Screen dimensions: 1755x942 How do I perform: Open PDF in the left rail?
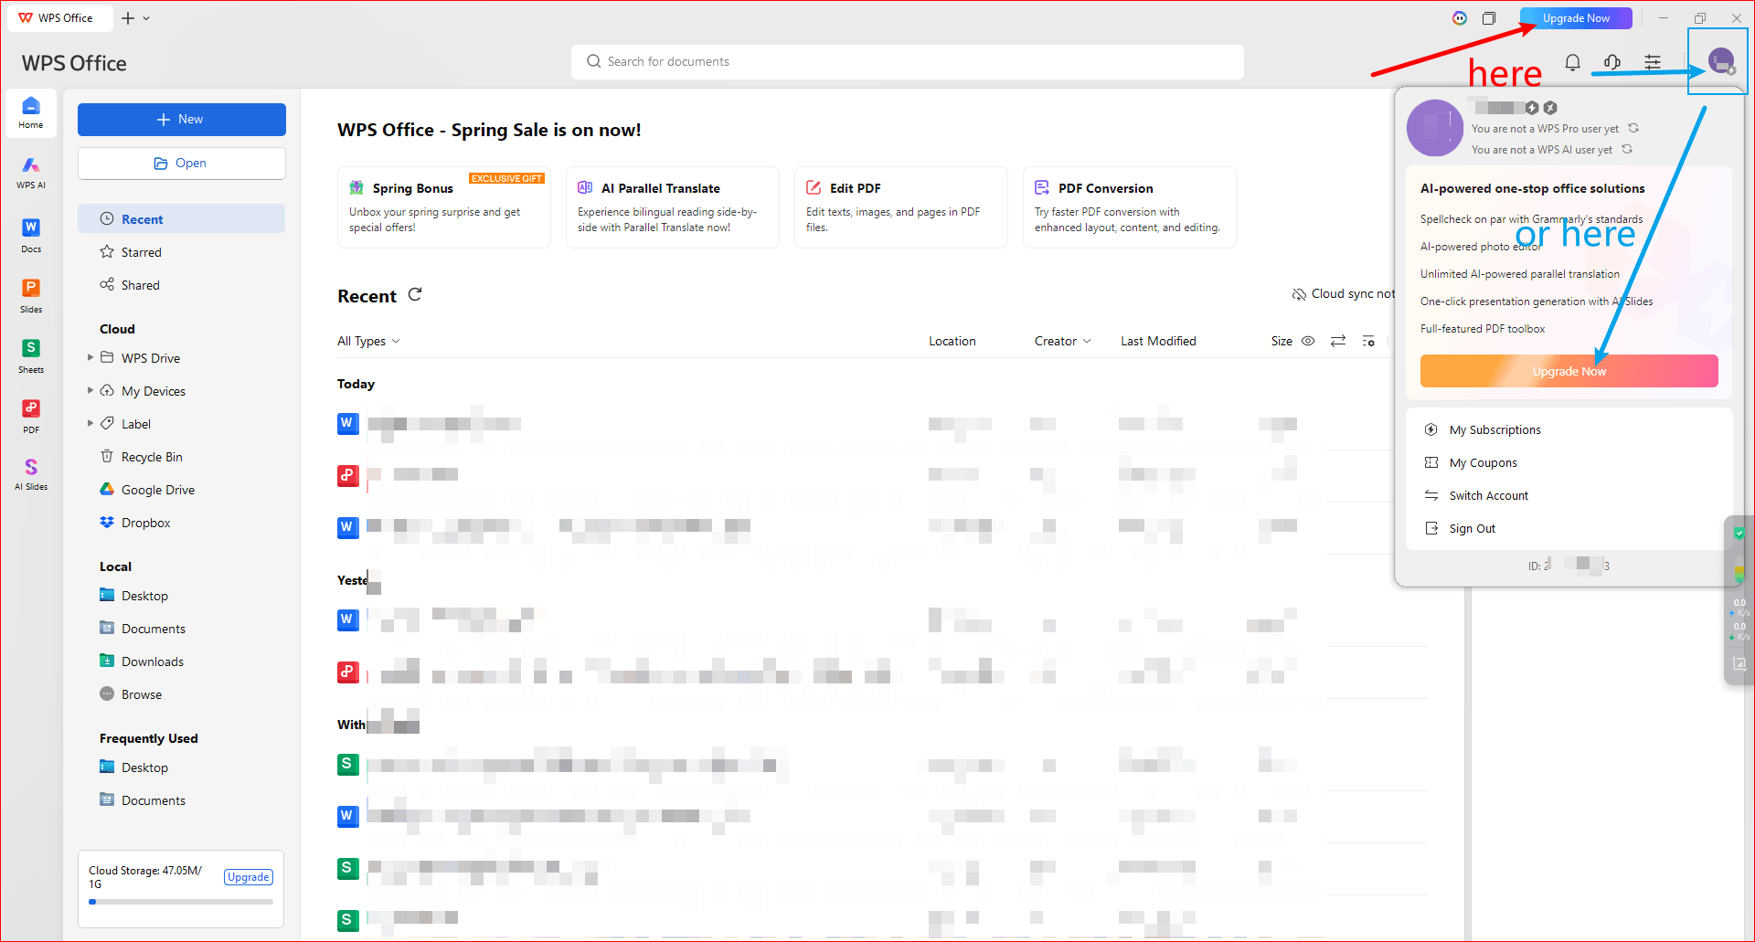point(31,416)
